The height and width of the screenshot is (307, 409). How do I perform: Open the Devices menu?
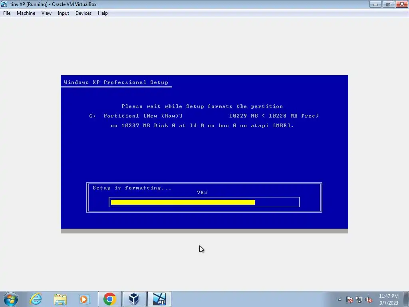[x=83, y=13]
